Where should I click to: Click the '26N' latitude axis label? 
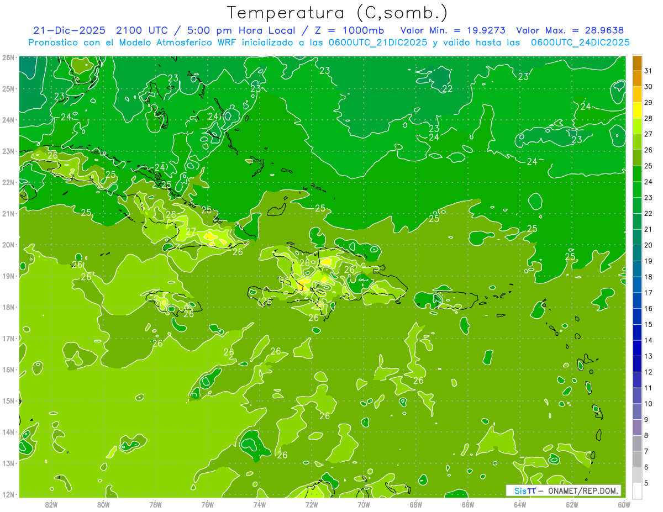[x=8, y=57]
